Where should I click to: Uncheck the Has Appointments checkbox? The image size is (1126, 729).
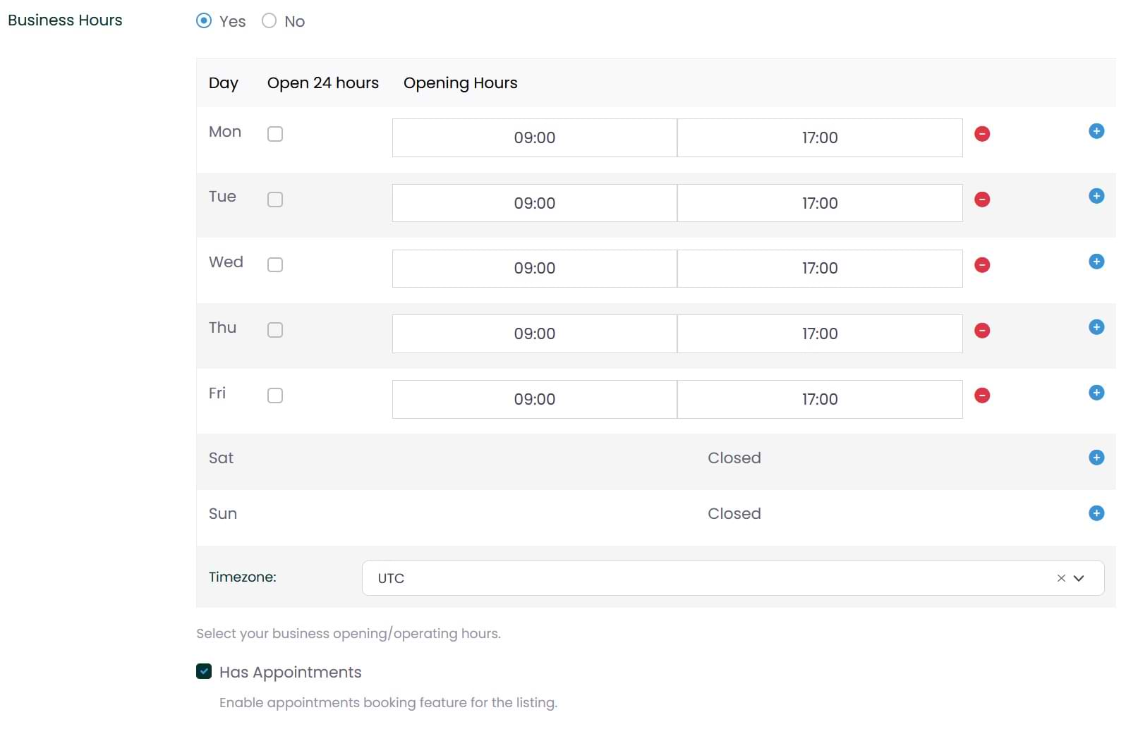(x=204, y=671)
